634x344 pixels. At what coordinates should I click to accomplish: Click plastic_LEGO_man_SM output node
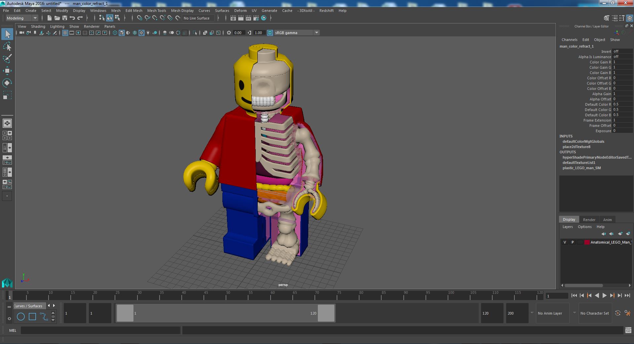pos(581,168)
